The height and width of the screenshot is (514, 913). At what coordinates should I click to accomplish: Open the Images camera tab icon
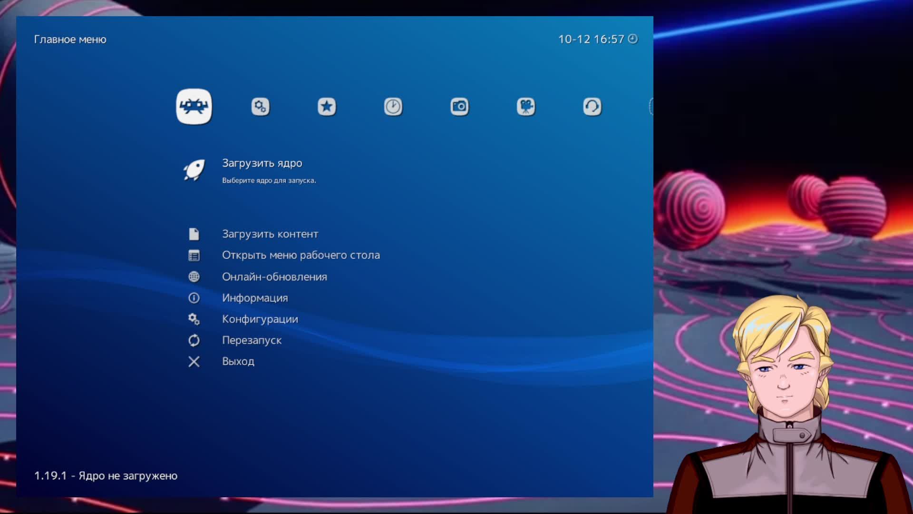coord(459,107)
